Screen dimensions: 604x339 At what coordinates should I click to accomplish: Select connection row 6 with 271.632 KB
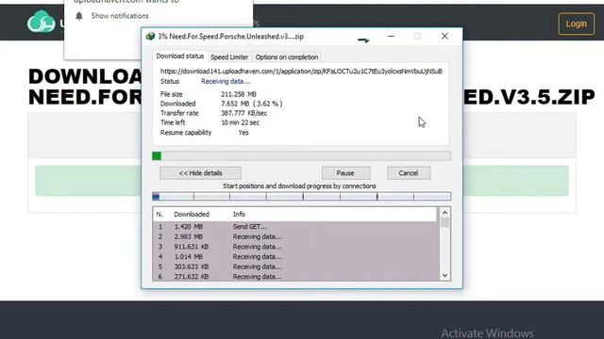295,276
